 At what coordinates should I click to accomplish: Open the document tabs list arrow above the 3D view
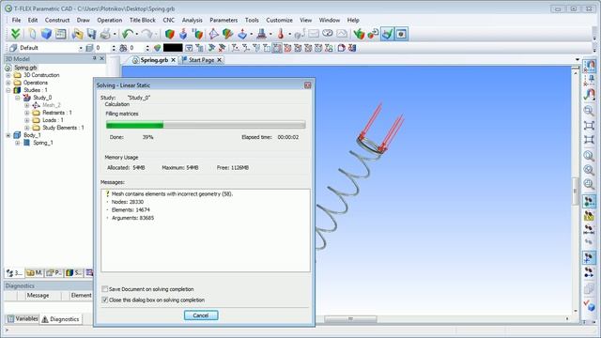tap(578, 60)
